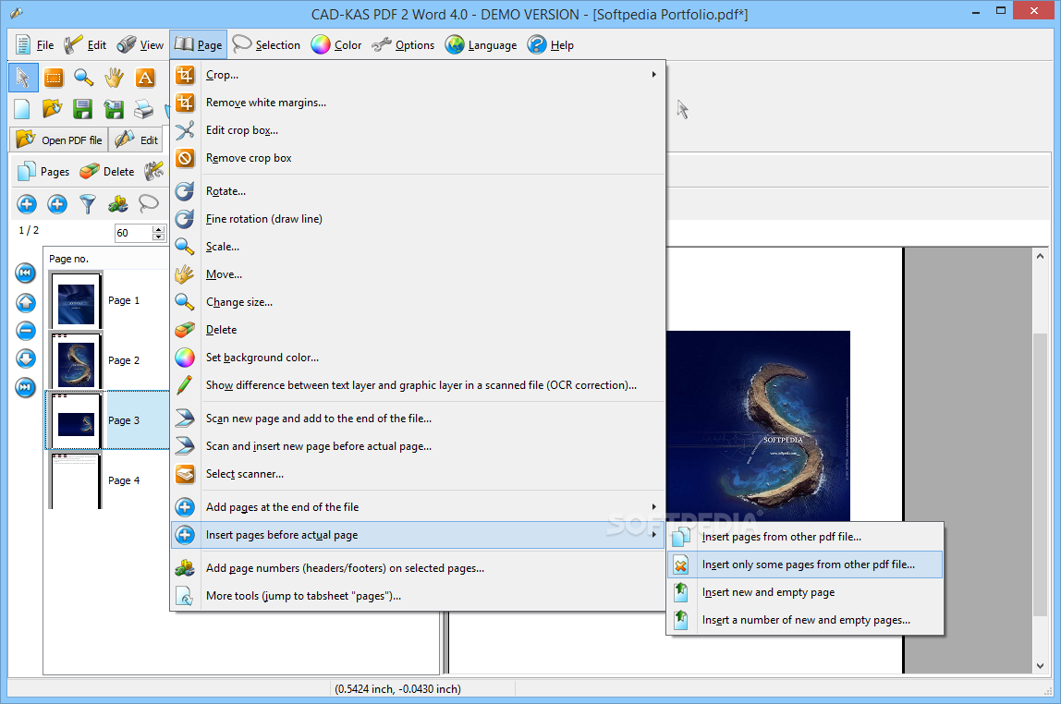Choose Insert new and empty page
The height and width of the screenshot is (704, 1061).
coord(805,592)
